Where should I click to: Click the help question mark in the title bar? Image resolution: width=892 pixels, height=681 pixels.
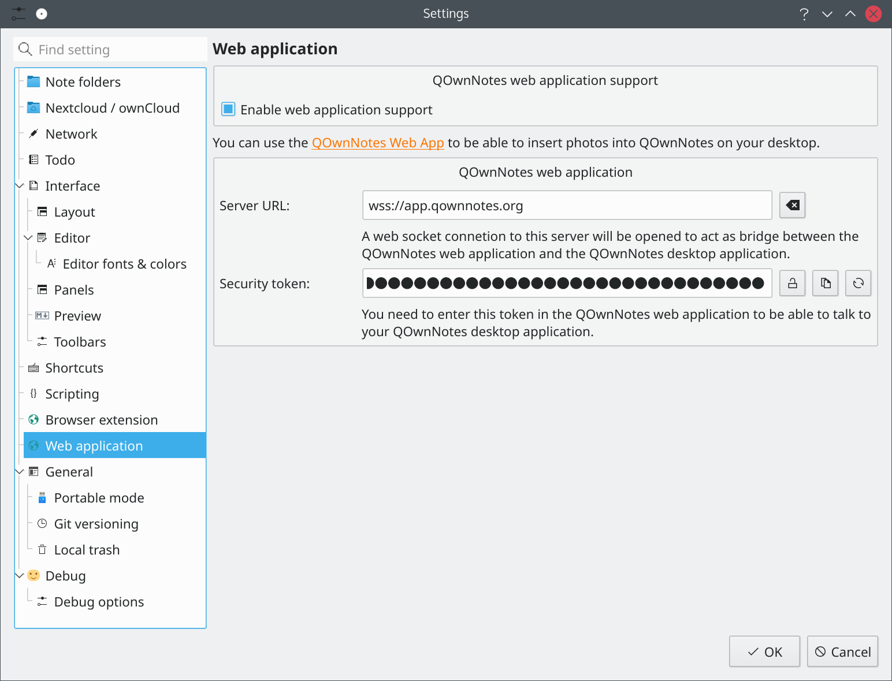[x=804, y=13]
